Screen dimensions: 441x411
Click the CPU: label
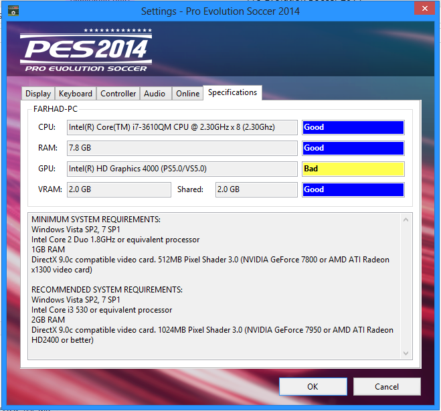pyautogui.click(x=47, y=127)
